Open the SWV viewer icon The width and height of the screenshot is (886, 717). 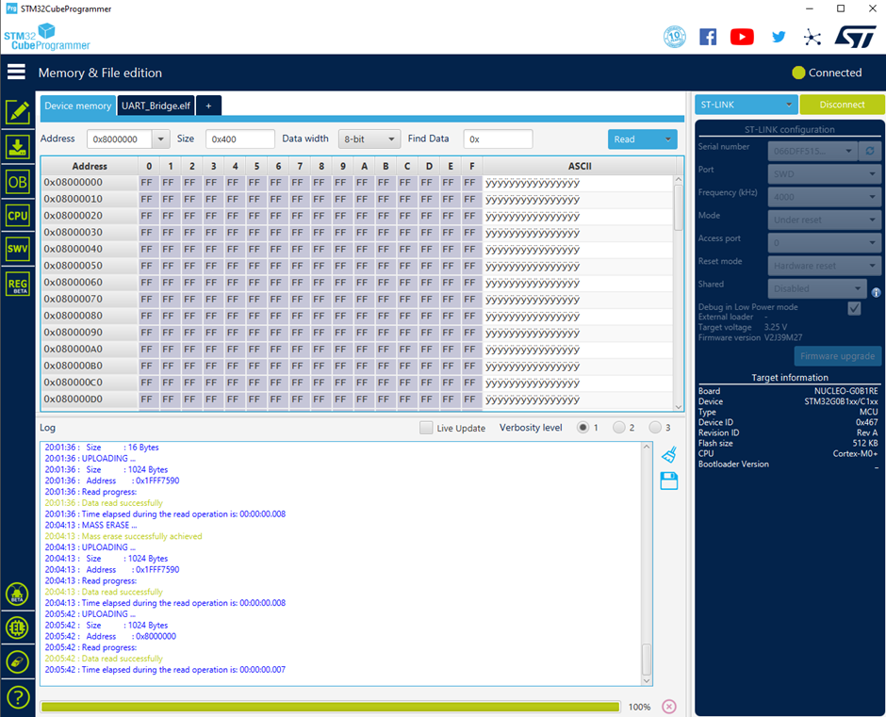pos(18,249)
